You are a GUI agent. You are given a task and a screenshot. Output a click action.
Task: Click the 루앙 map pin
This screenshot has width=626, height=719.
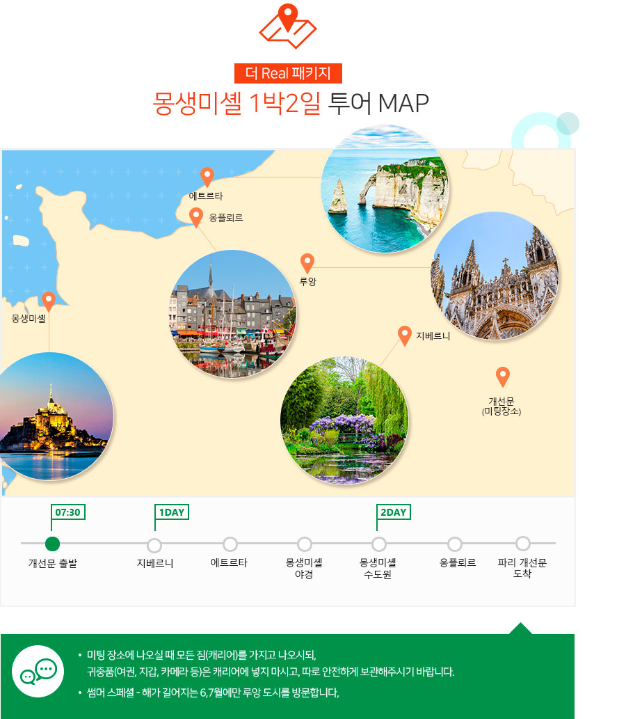point(307,263)
